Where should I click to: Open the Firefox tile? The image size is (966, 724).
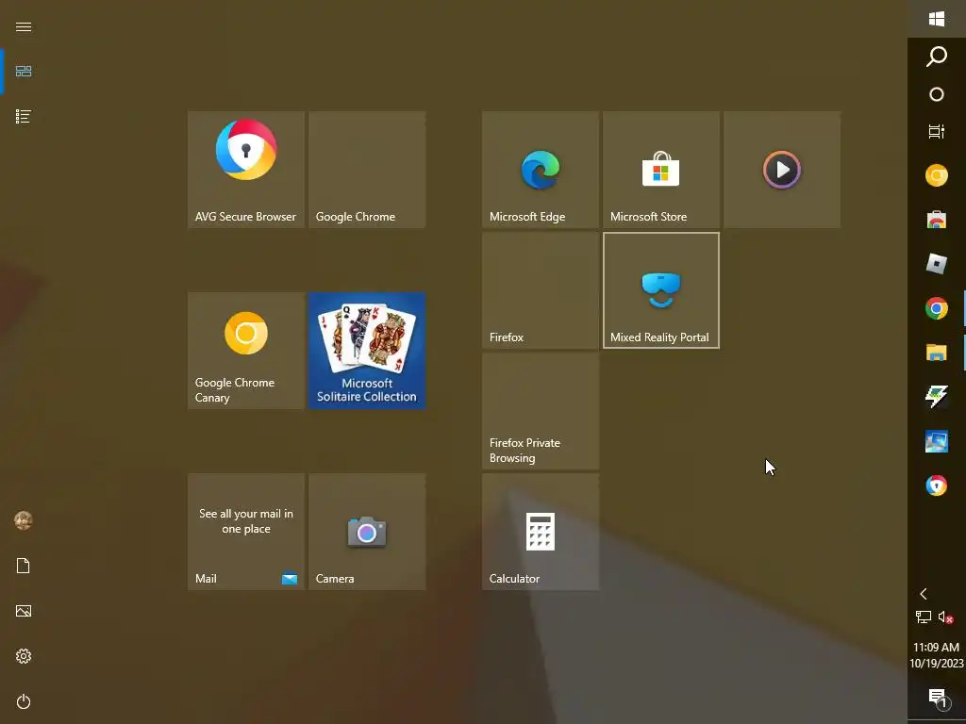point(541,290)
